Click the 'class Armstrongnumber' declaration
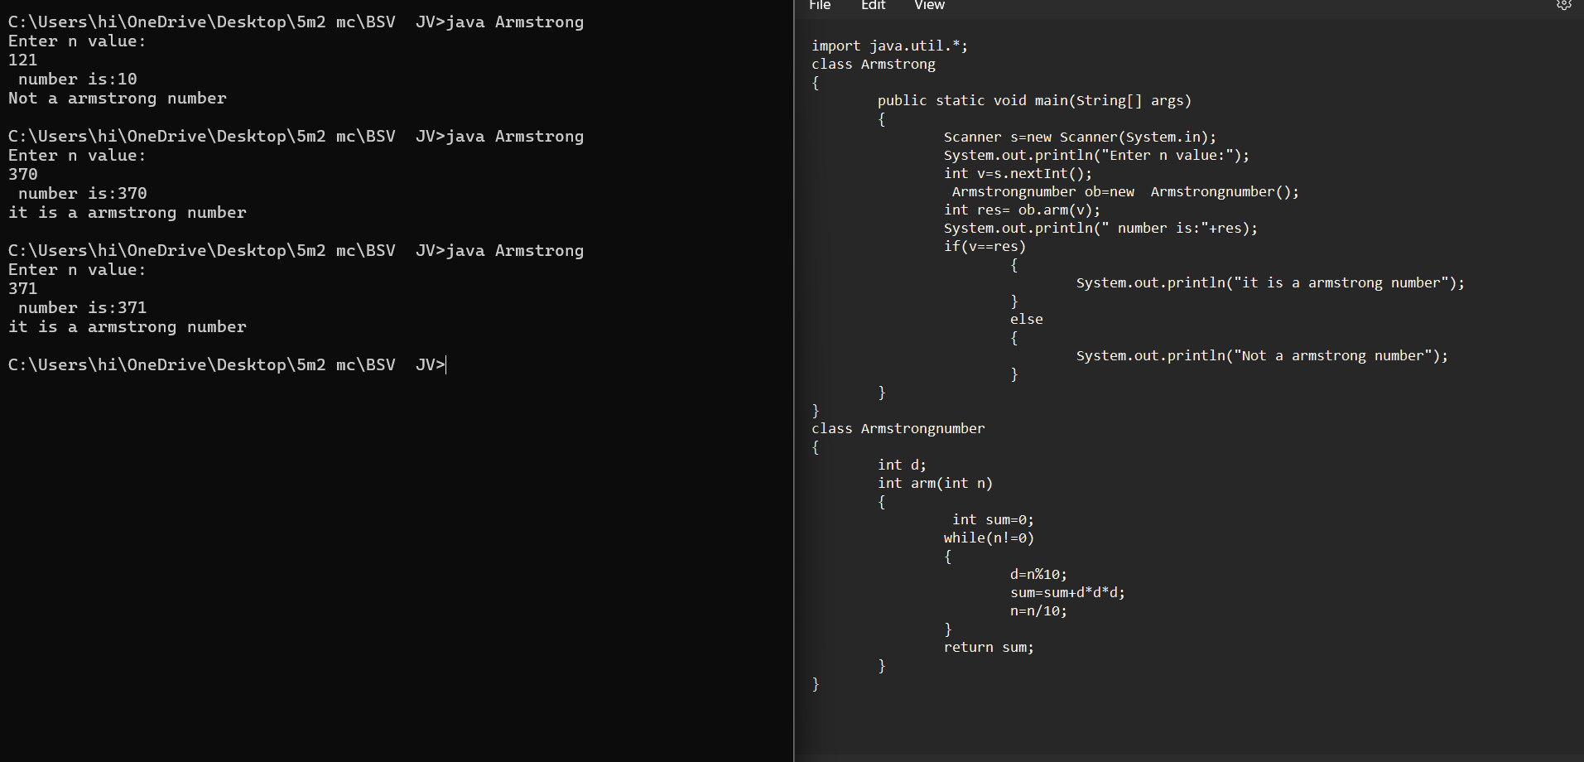This screenshot has height=762, width=1584. (898, 428)
